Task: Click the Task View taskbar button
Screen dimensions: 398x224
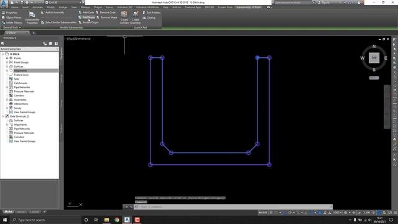Action: [x=96, y=220]
